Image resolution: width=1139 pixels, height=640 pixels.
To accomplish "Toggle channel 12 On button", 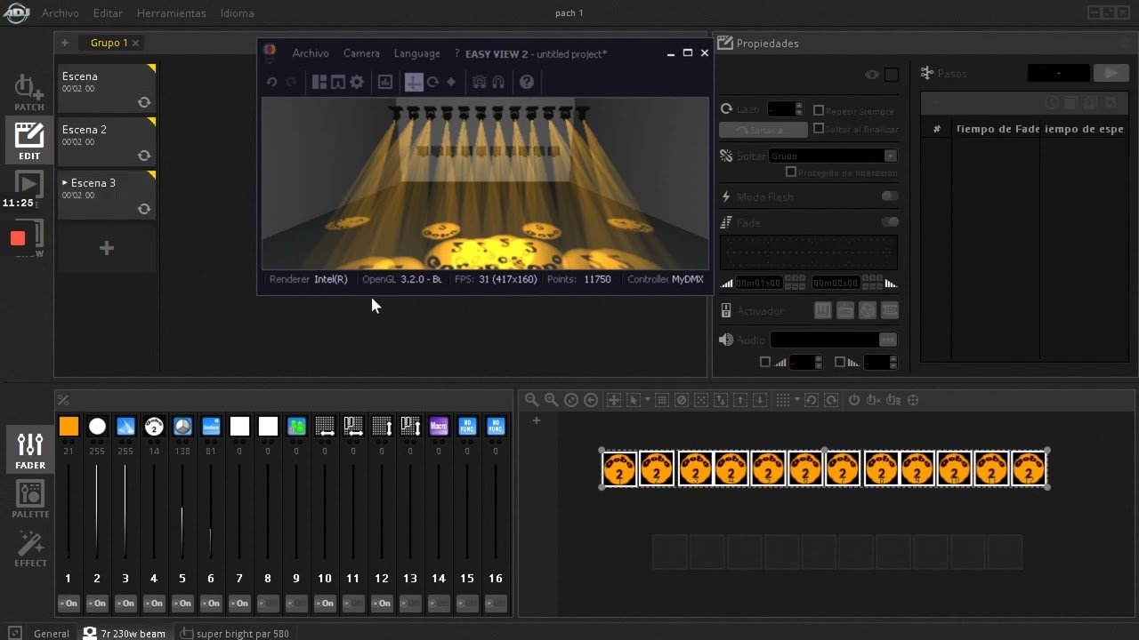I will (382, 604).
